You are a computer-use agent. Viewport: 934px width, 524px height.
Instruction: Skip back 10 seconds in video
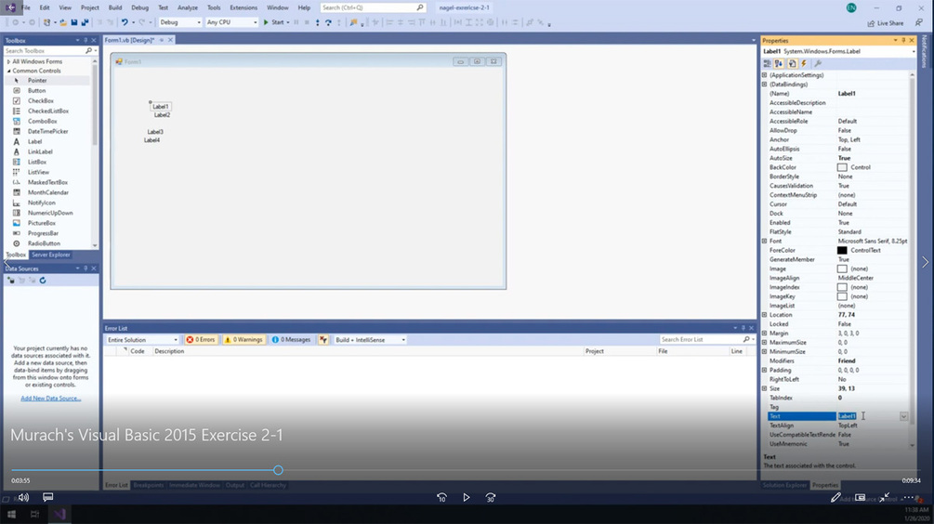click(442, 497)
